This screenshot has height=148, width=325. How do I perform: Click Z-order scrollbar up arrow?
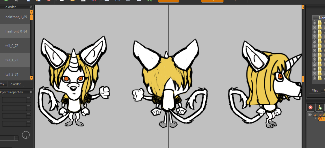31,12
